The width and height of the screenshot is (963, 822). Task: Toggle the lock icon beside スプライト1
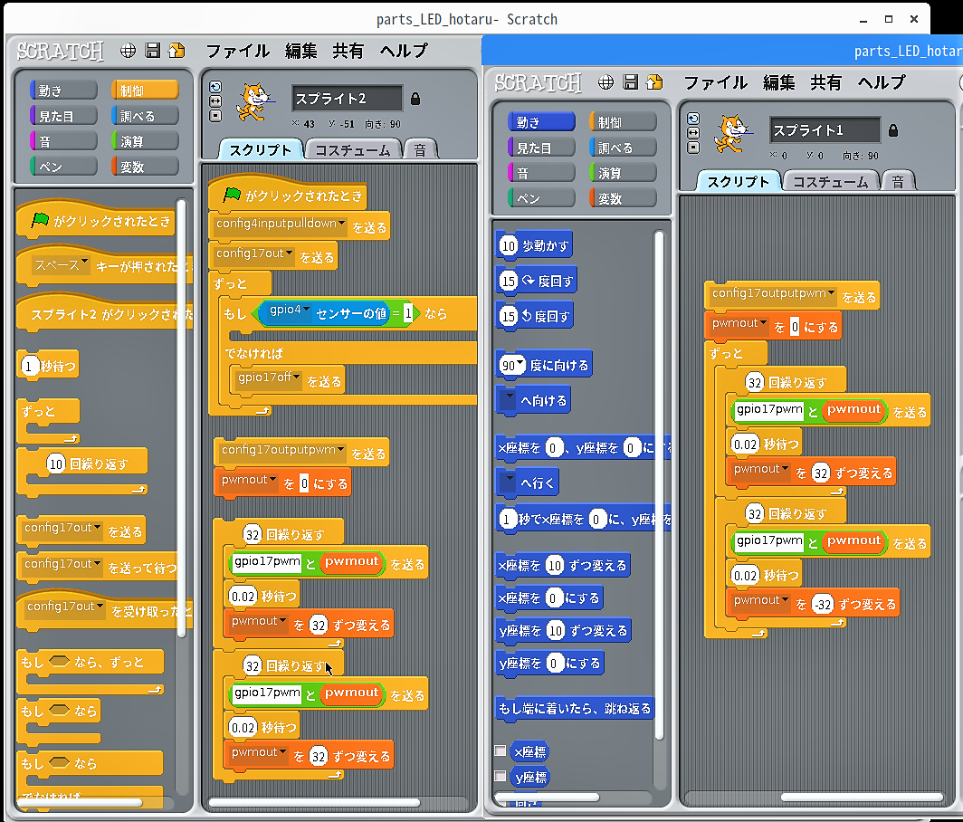point(893,130)
